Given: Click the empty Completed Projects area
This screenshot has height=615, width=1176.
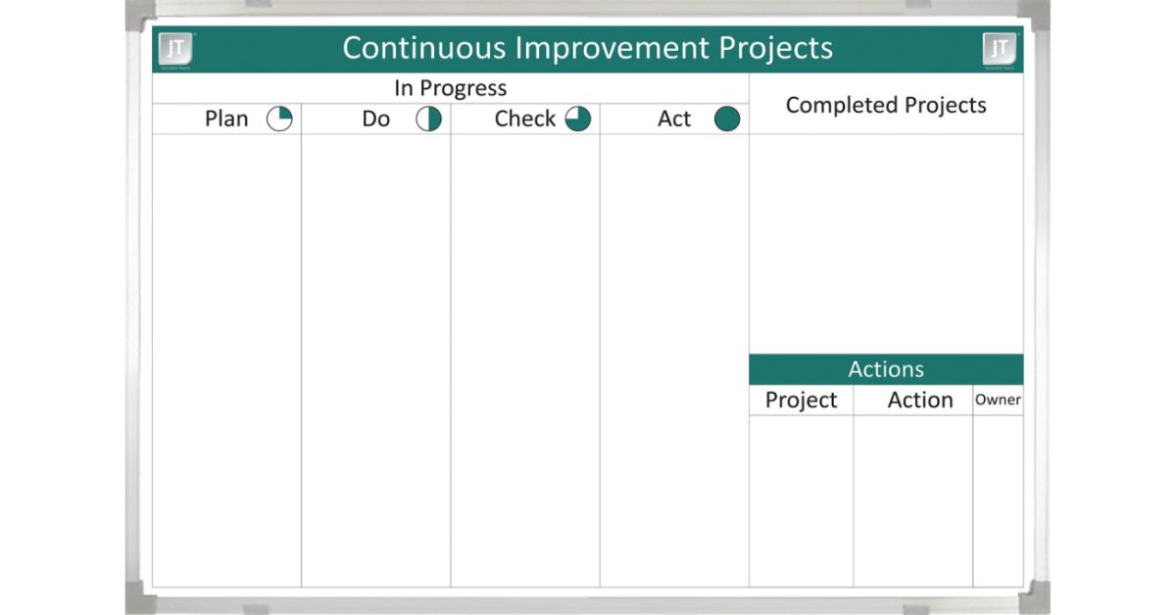Looking at the screenshot, I should pyautogui.click(x=886, y=243).
